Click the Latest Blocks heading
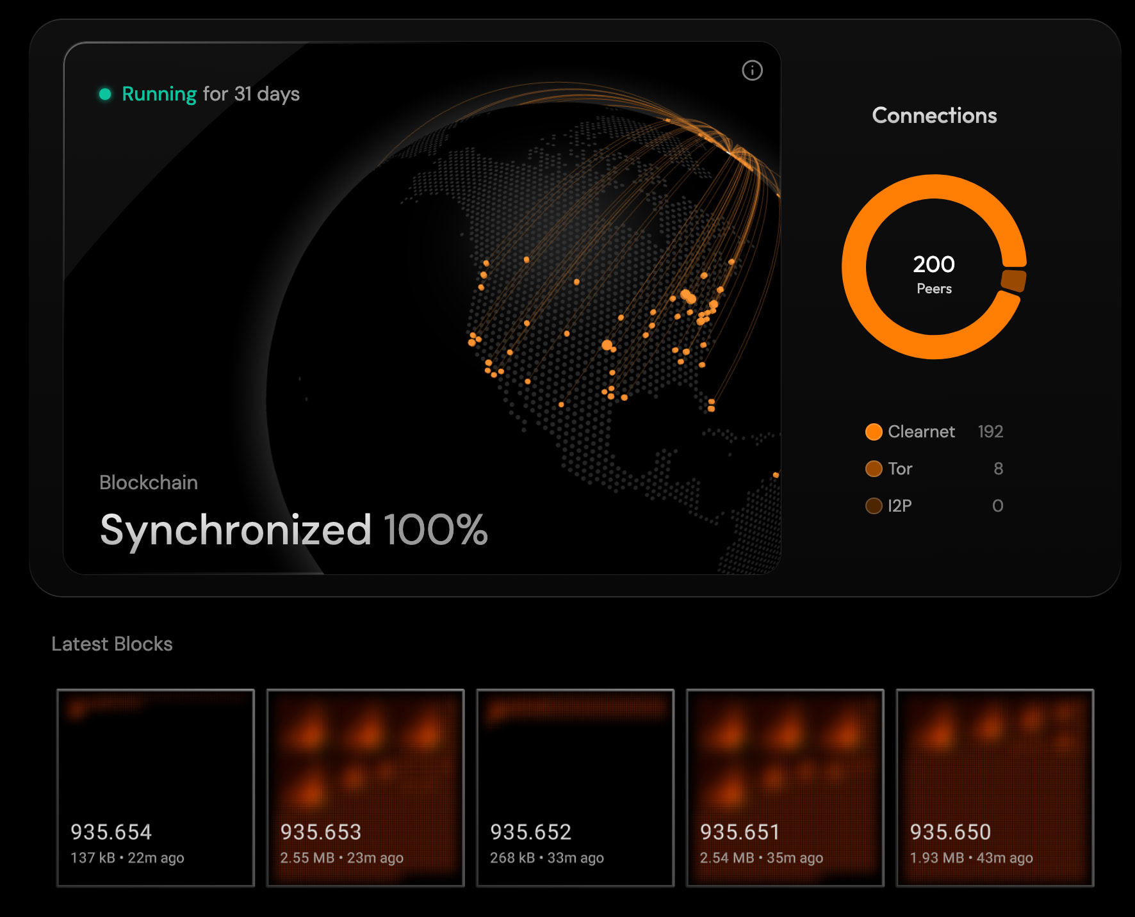 112,644
